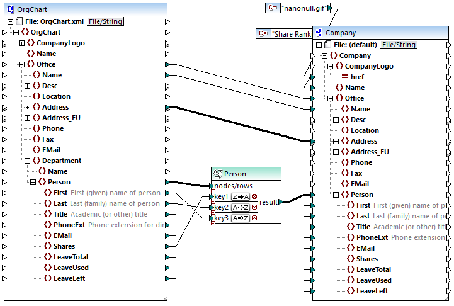Click the Share Rank constant icon

coord(263,34)
